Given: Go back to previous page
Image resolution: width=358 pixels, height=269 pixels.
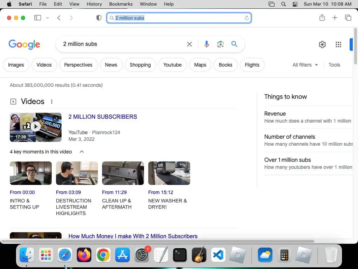Looking at the screenshot, I should click(x=59, y=18).
